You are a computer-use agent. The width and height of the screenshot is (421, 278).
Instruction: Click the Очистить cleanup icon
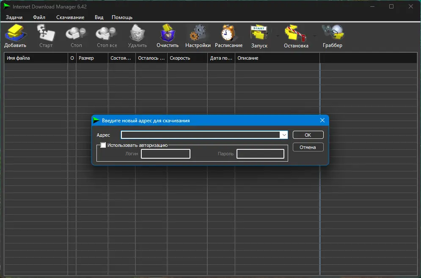click(x=168, y=33)
